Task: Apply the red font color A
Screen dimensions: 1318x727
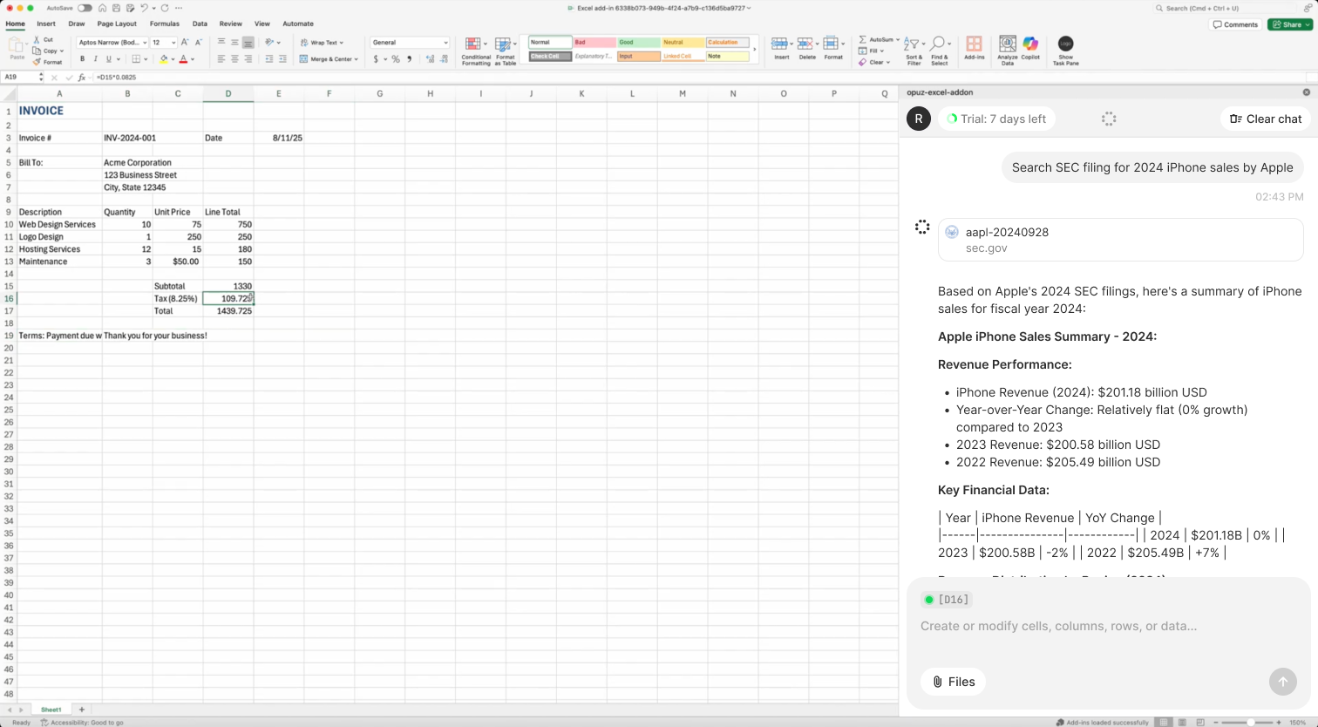Action: click(x=183, y=59)
